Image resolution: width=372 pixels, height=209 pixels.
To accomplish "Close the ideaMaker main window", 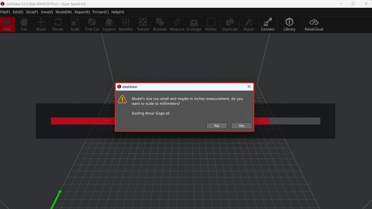I will point(366,4).
